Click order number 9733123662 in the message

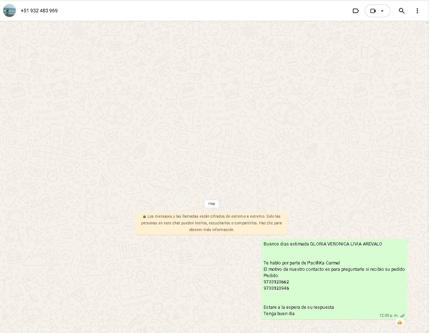(276, 282)
